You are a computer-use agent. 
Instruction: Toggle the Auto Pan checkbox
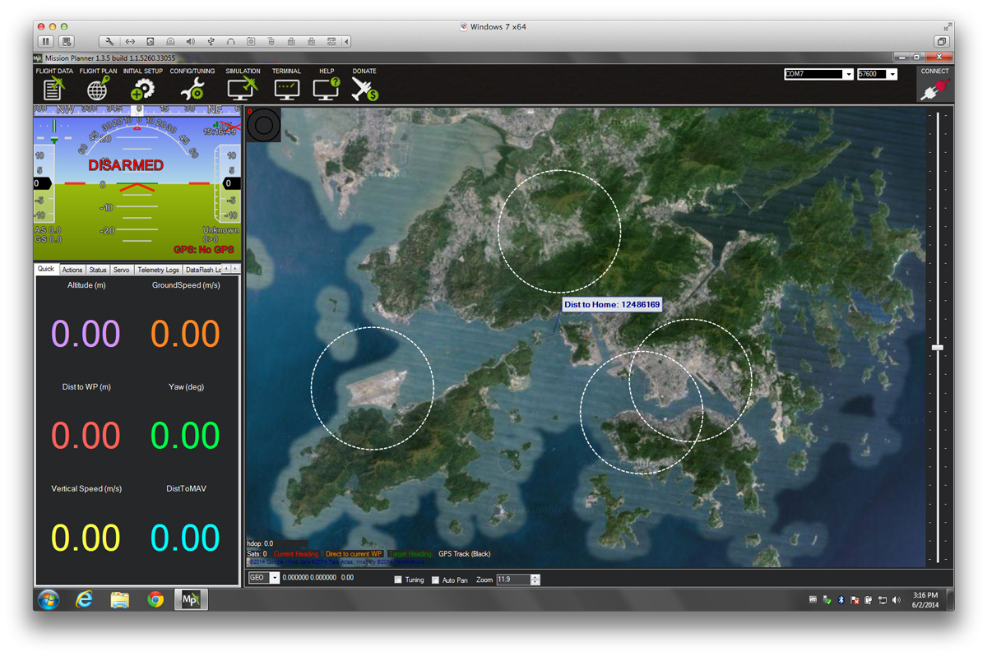coord(435,580)
